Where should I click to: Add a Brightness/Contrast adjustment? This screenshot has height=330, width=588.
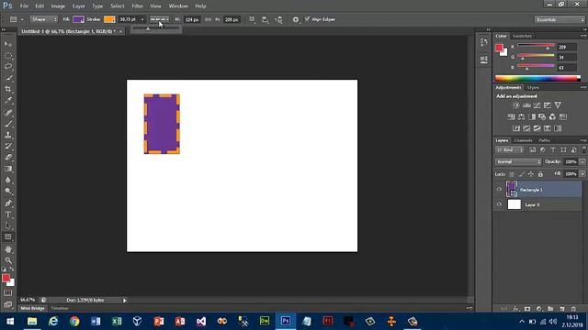(516, 105)
